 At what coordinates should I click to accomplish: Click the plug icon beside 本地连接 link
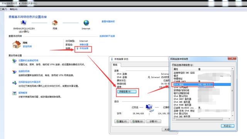click(x=77, y=48)
